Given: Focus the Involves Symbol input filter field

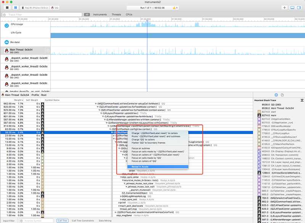Looking at the screenshot, I should [36, 221].
